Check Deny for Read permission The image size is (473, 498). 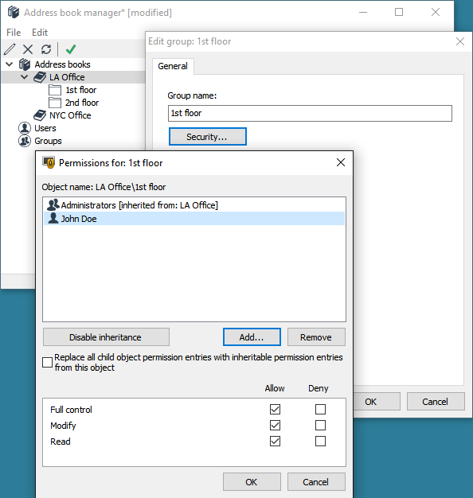[320, 442]
